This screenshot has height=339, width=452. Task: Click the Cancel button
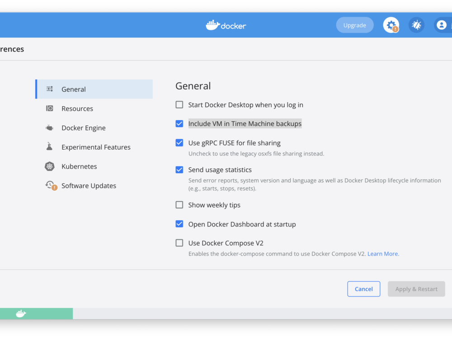click(x=363, y=289)
